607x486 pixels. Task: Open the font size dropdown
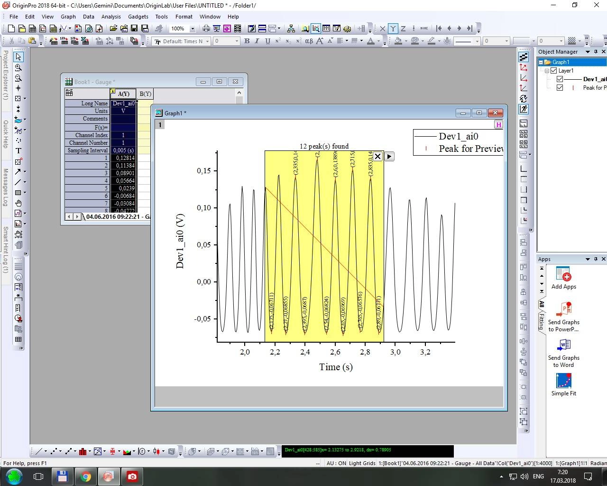(x=237, y=41)
